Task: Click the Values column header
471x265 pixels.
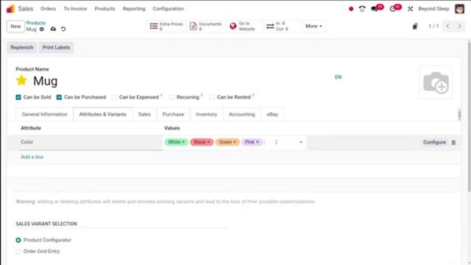Action: click(x=172, y=128)
